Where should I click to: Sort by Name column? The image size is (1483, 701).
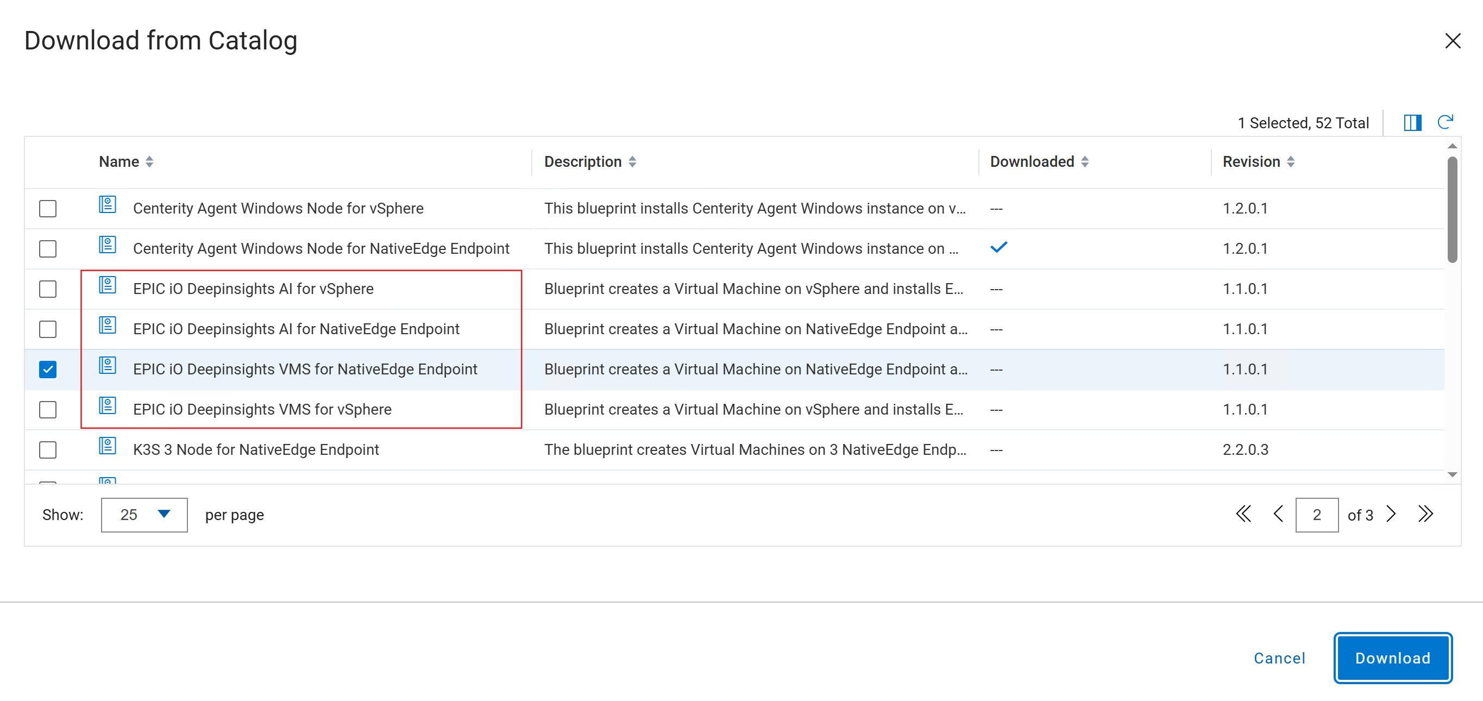(x=149, y=162)
